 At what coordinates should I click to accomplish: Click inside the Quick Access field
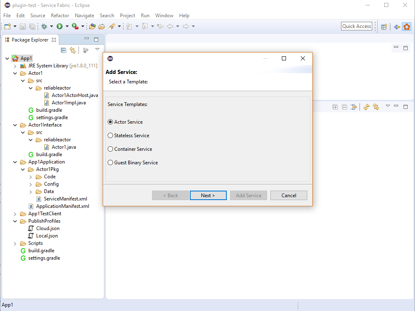356,26
